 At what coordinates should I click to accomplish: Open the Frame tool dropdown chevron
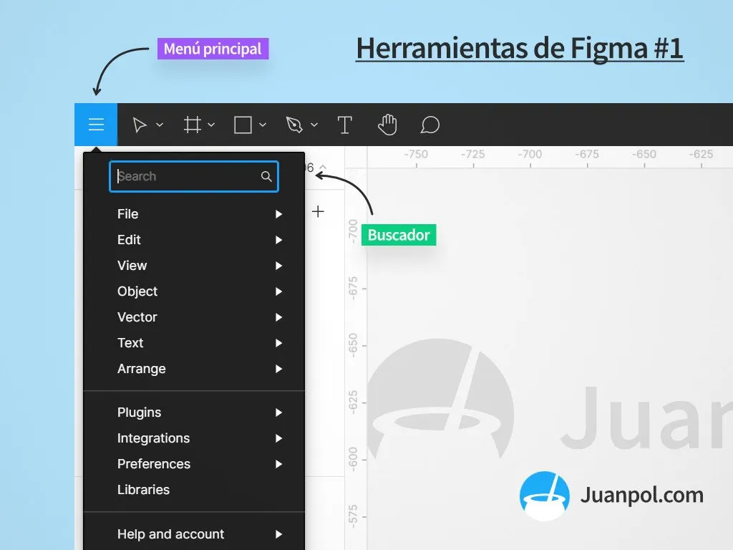pyautogui.click(x=211, y=125)
